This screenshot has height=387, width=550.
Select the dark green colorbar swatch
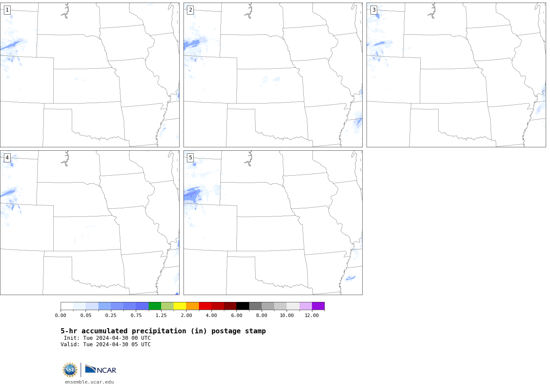click(155, 306)
